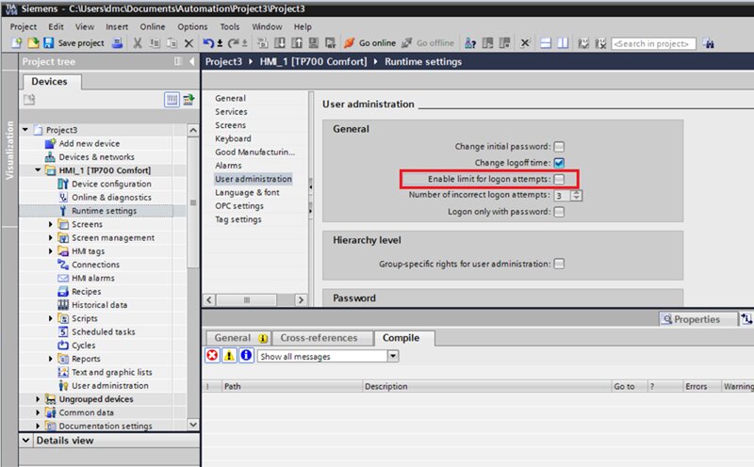The height and width of the screenshot is (467, 754).
Task: Expand the Scripts tree node
Action: point(50,318)
